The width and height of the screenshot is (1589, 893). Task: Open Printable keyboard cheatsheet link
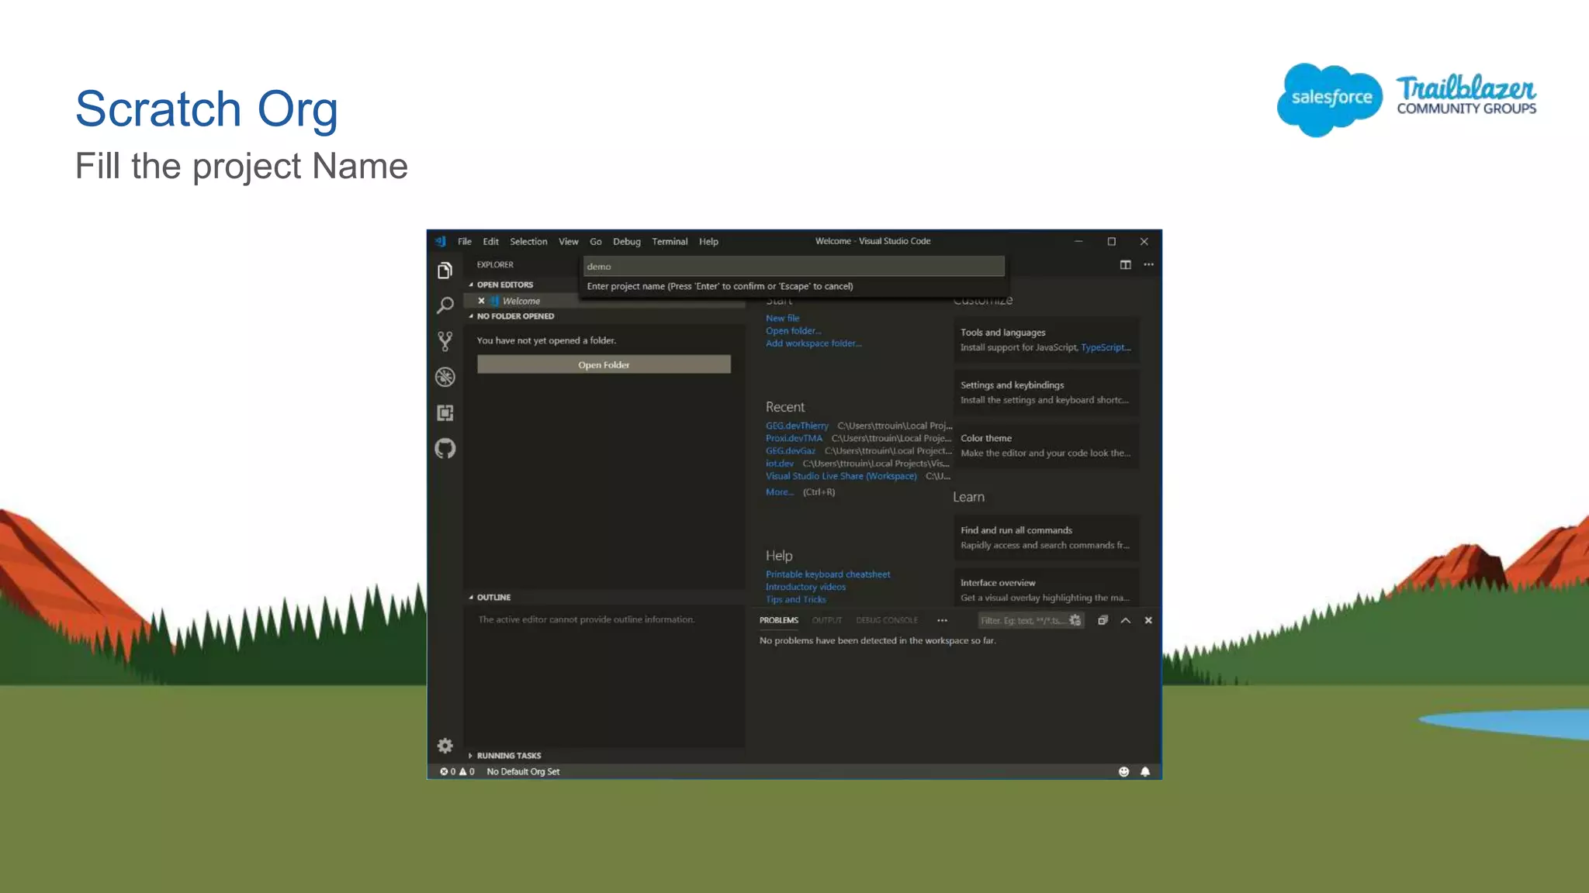(828, 574)
